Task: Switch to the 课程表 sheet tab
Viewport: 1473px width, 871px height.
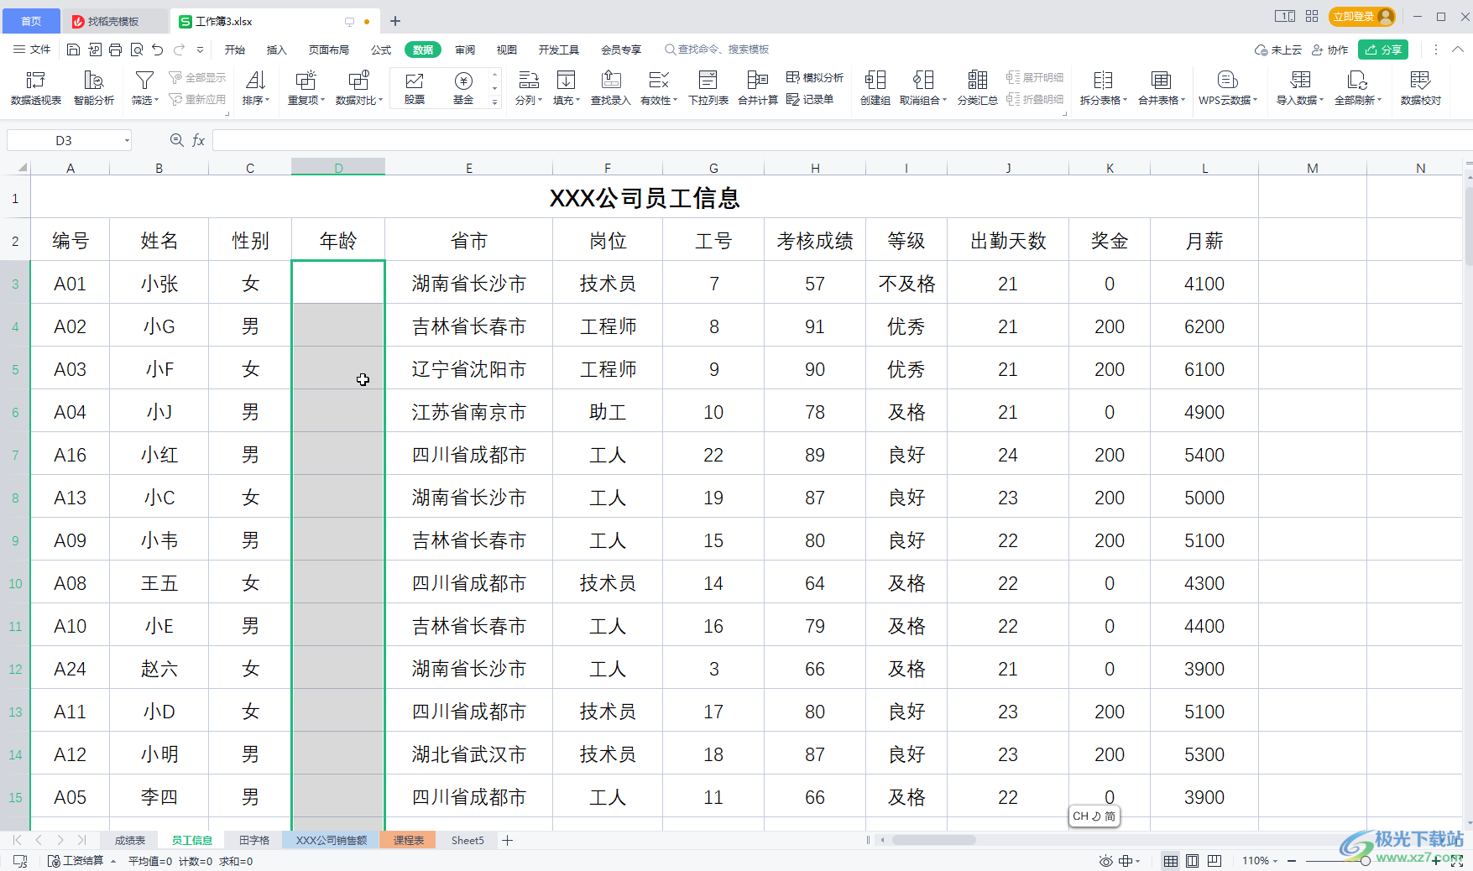Action: [x=409, y=840]
